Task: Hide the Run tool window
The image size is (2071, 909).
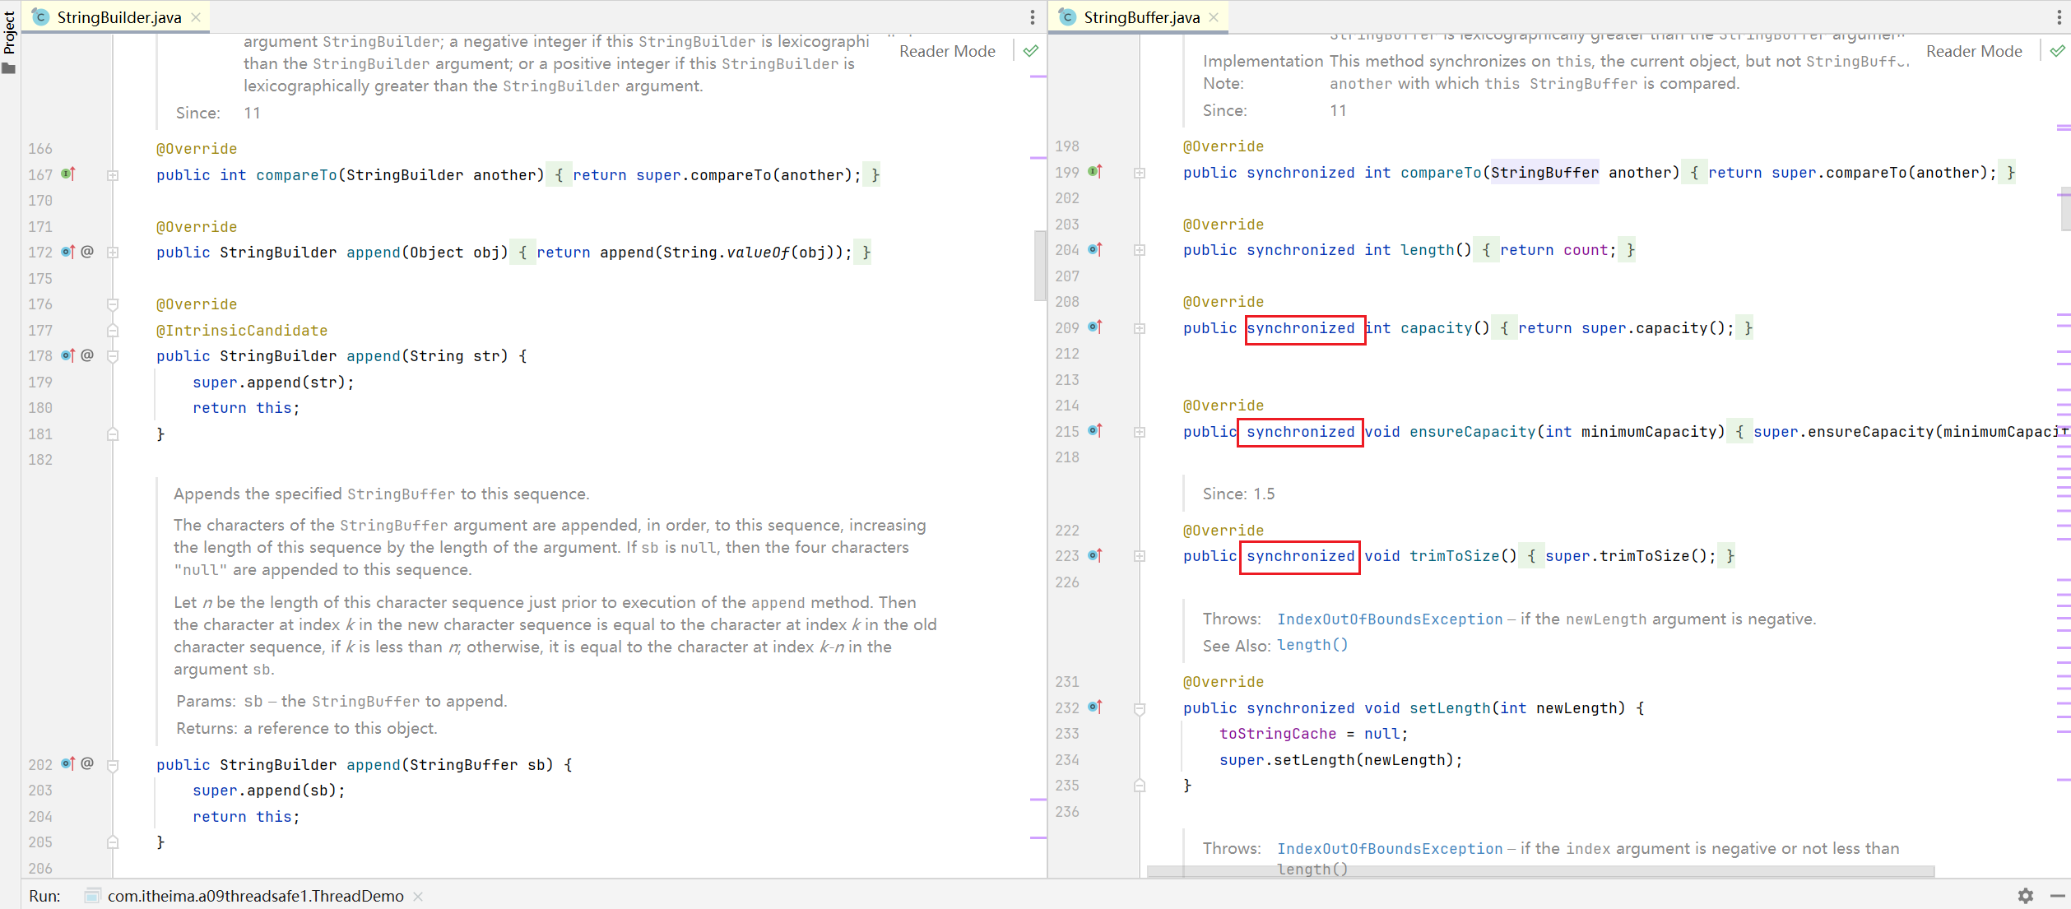Action: [2058, 896]
